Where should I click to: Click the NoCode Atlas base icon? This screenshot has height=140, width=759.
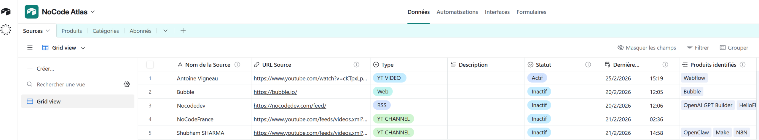(x=31, y=12)
